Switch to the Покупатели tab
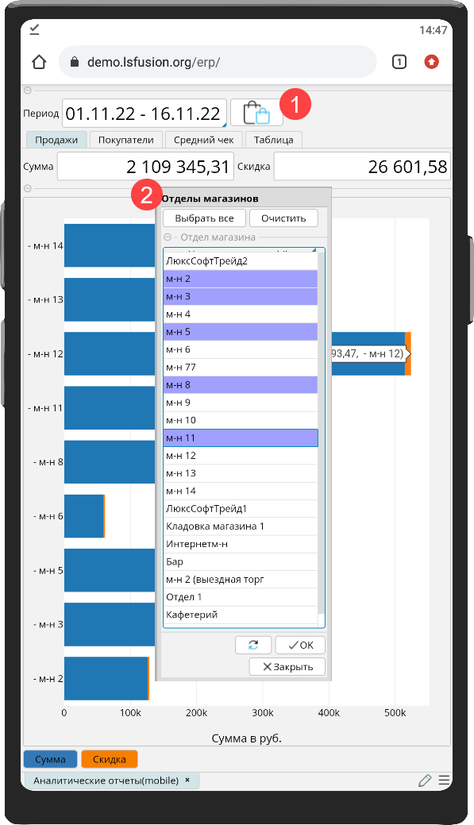The height and width of the screenshot is (825, 474). 125,140
